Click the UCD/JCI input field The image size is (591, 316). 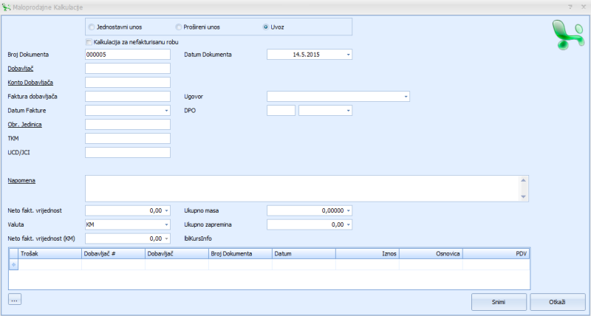click(x=128, y=153)
